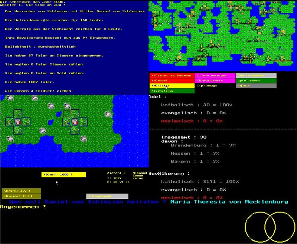Select Brandenburg territory on the overview map
The image size is (297, 244).
[x=230, y=6]
